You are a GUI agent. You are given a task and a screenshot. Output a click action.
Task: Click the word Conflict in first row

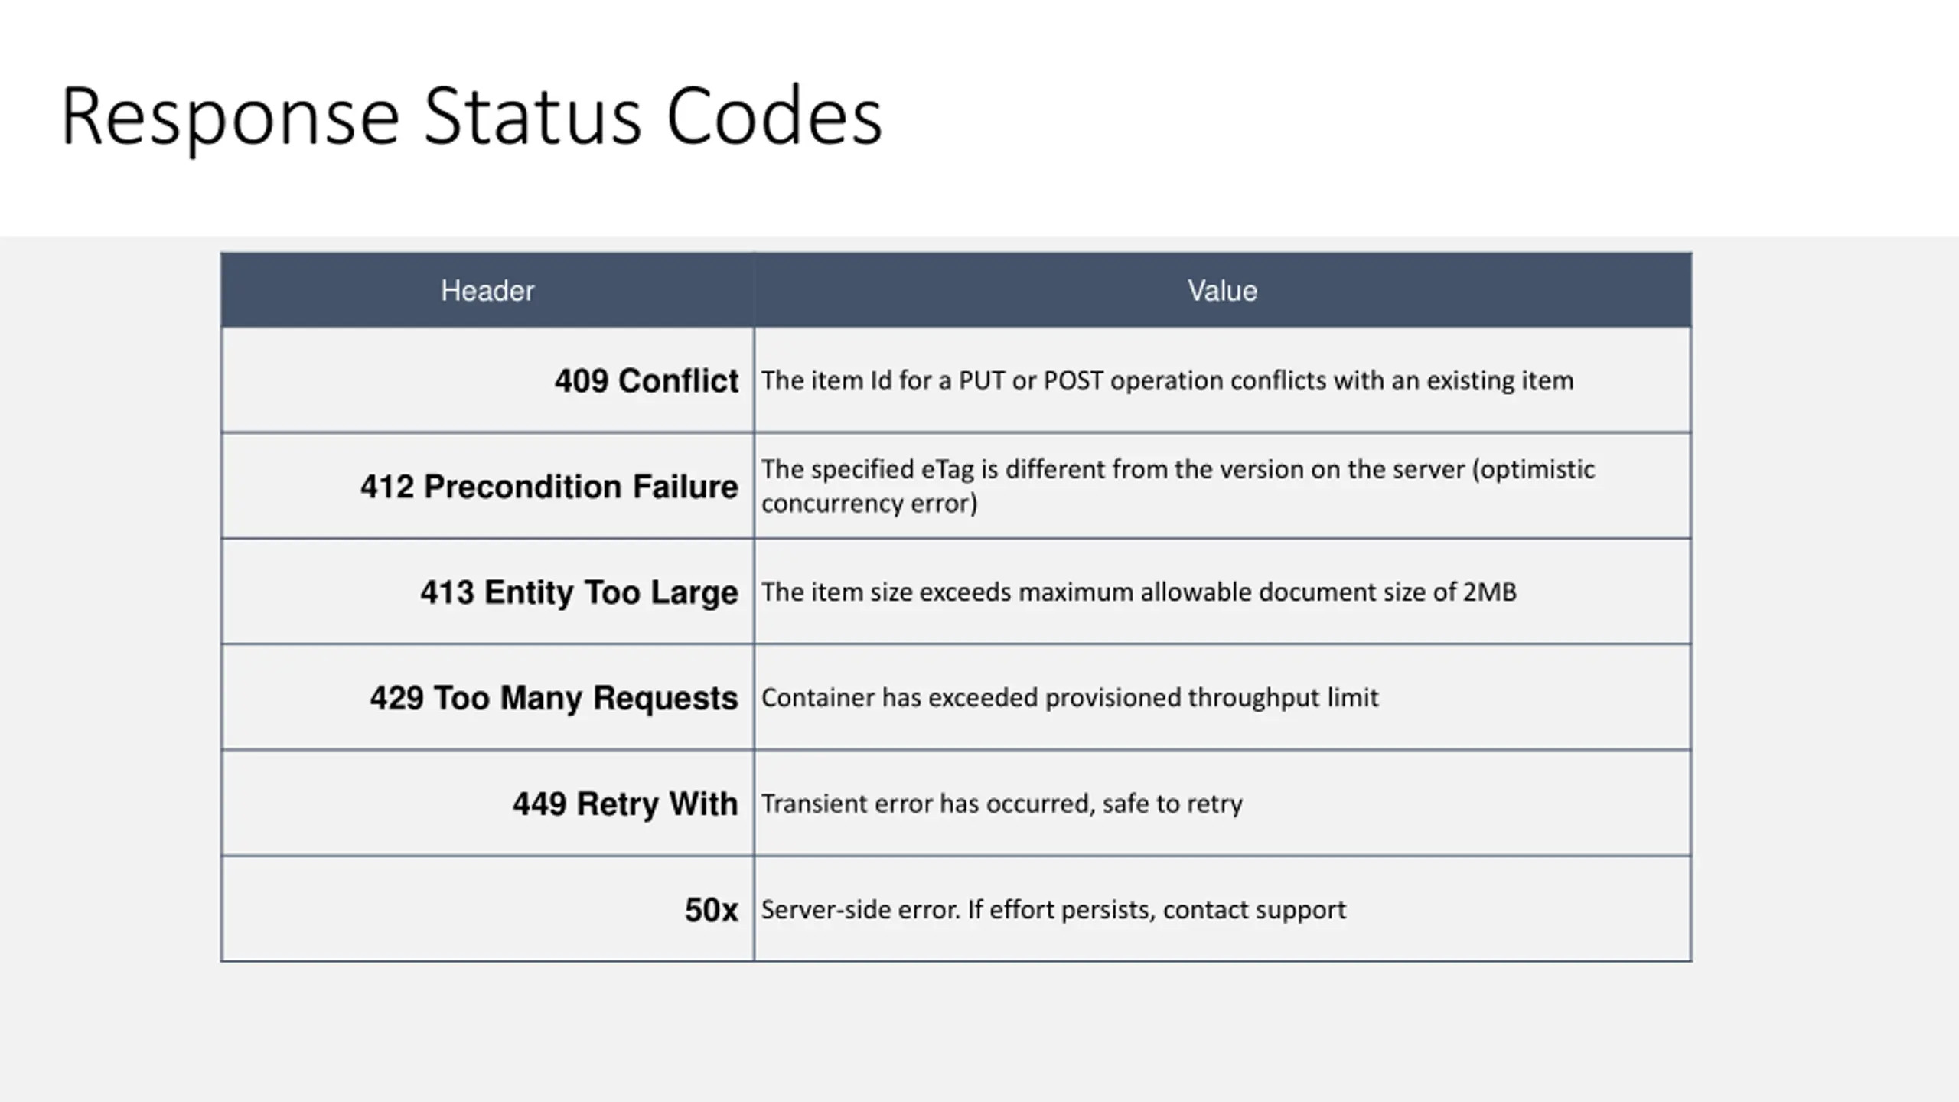pos(678,380)
